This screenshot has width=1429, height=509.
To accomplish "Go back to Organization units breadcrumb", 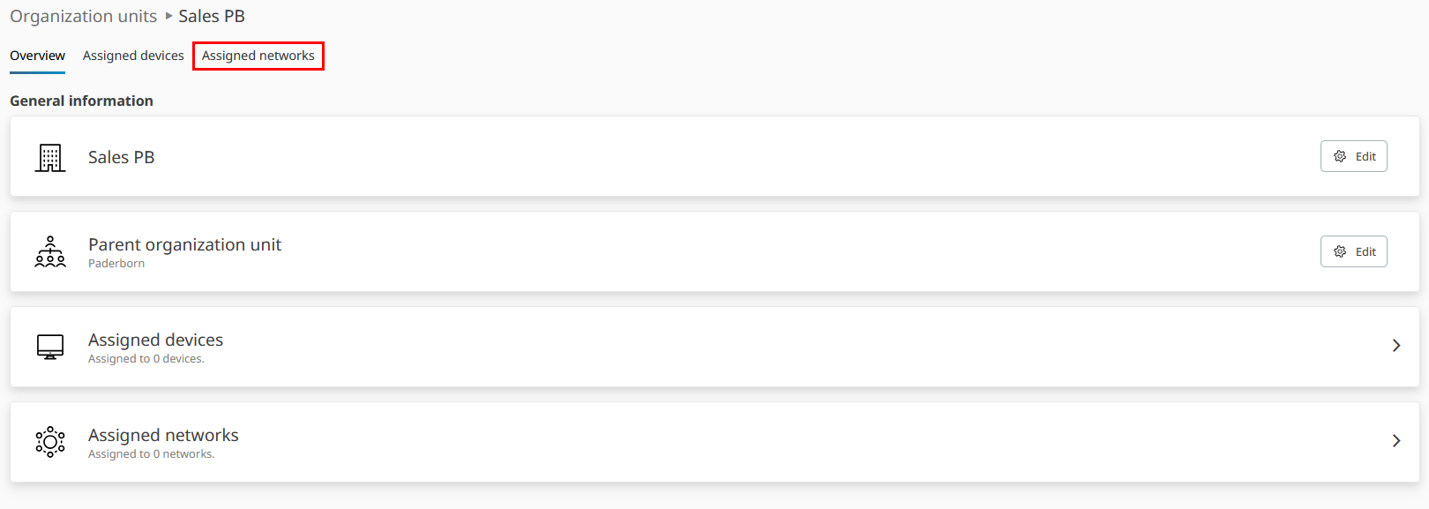I will (83, 16).
